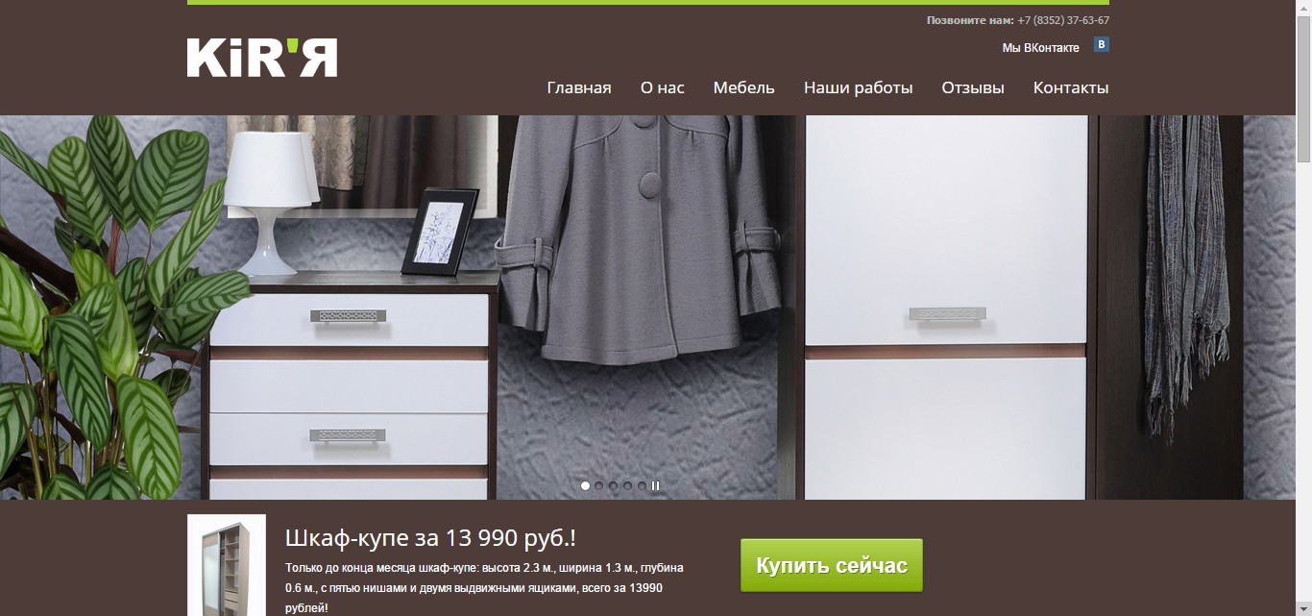
Task: Open the О нас menu item
Action: pos(663,87)
